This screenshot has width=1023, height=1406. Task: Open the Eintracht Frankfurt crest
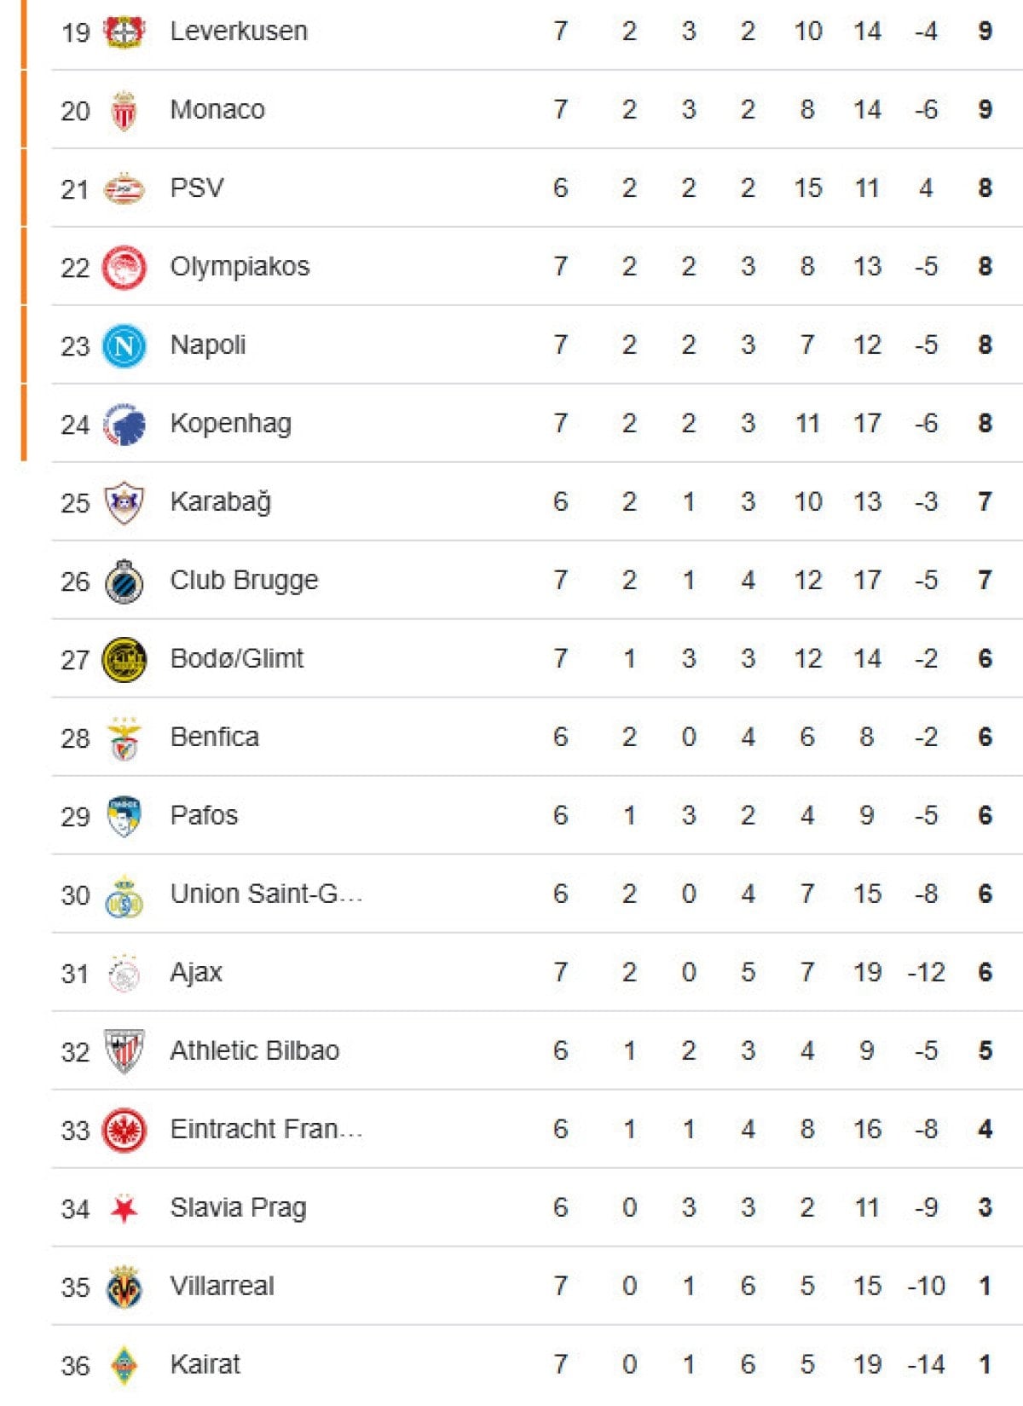(124, 1131)
